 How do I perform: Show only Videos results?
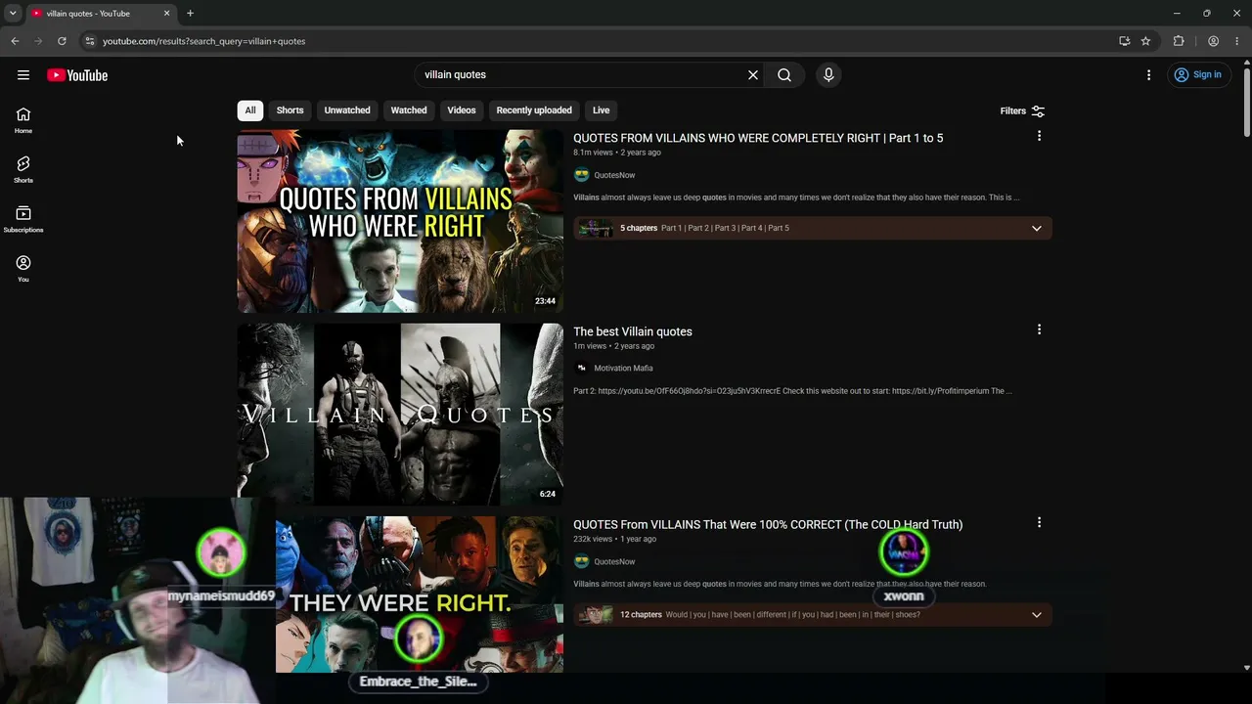tap(462, 110)
